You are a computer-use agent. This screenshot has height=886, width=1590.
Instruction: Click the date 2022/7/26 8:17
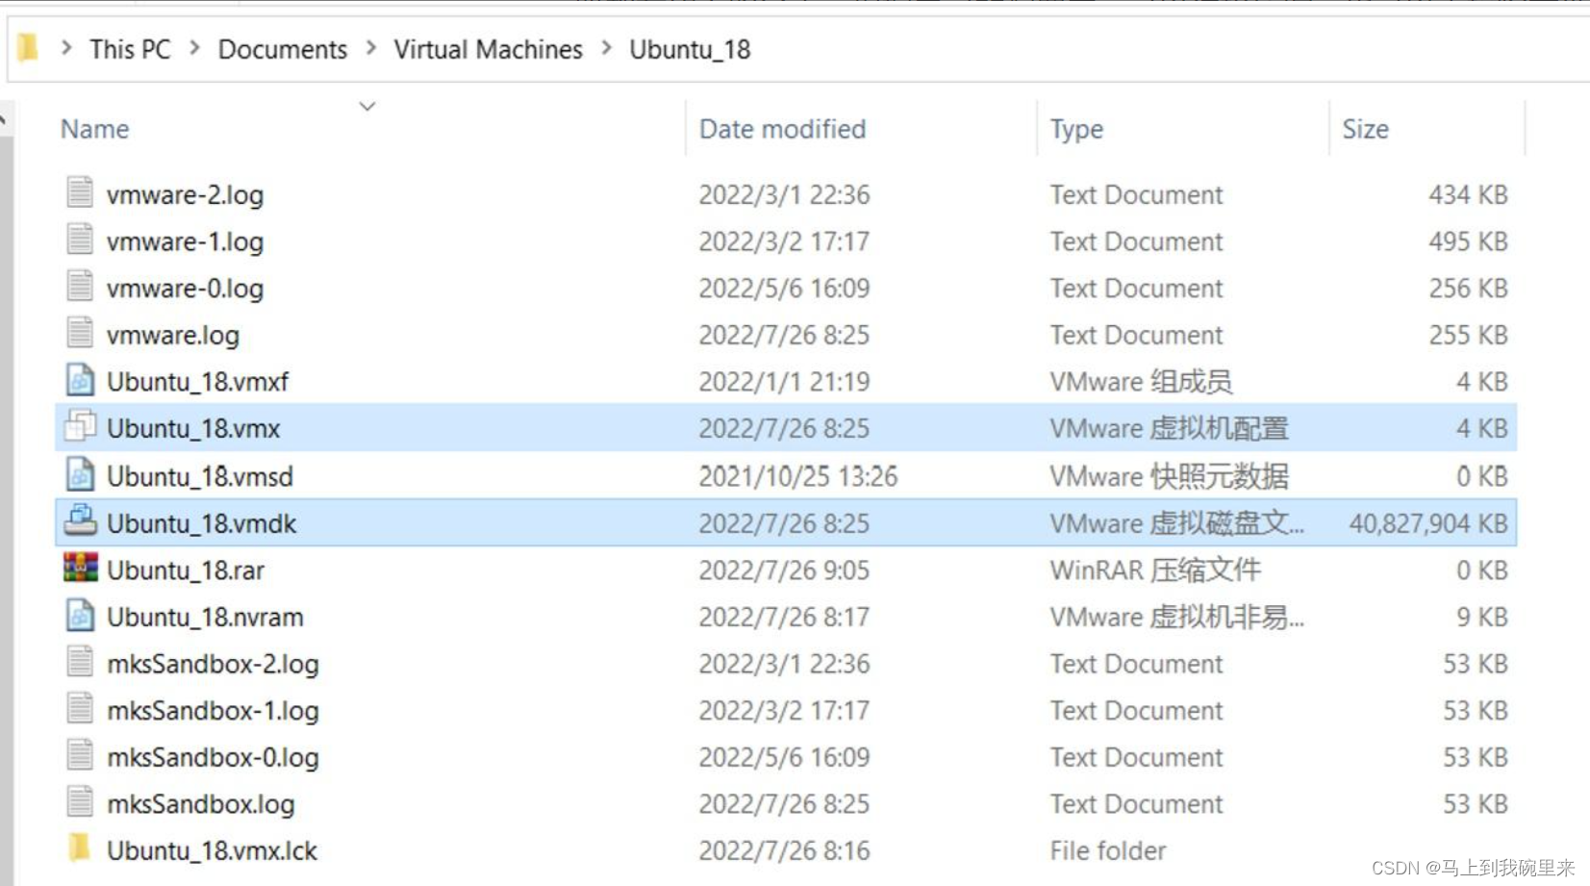tap(784, 617)
